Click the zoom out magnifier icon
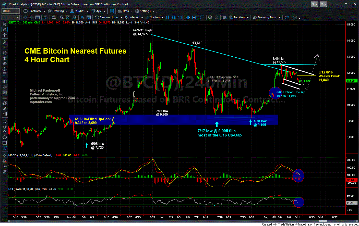Image resolution: width=359 pixels, height=226 pixels. pos(217,17)
